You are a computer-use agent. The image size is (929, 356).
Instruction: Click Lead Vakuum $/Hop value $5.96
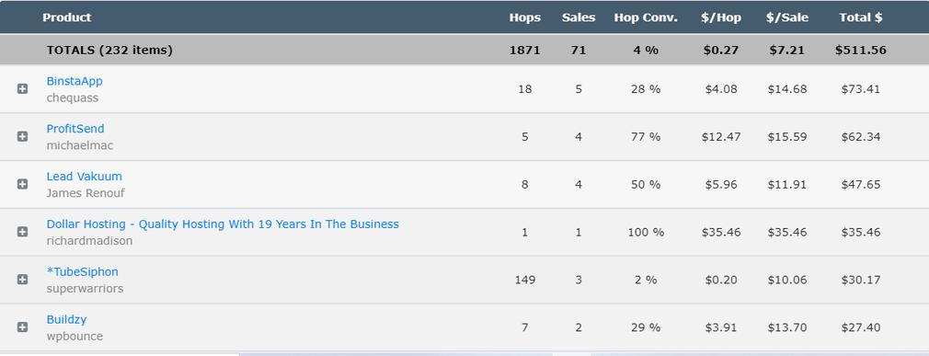click(721, 185)
